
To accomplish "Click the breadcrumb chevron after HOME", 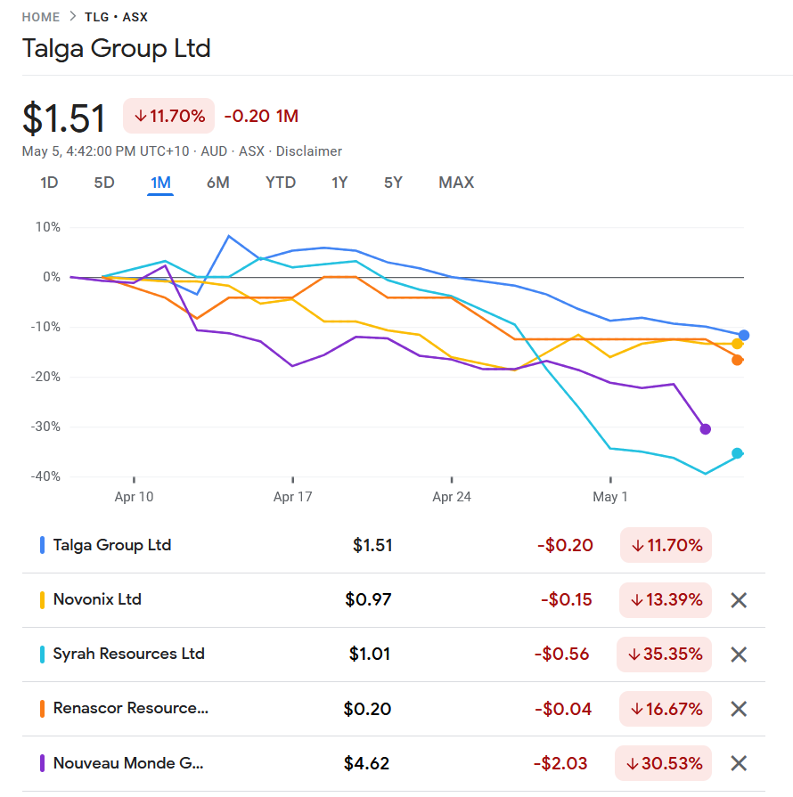I will [72, 17].
